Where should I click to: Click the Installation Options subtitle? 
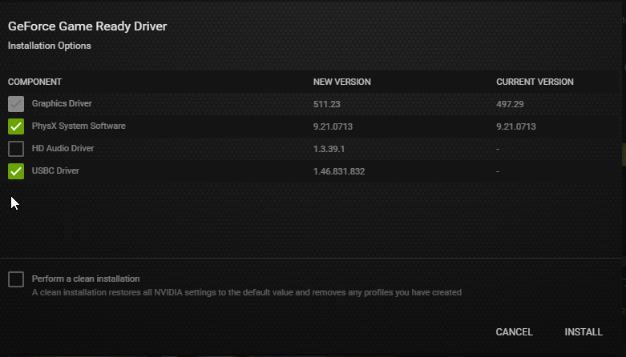pyautogui.click(x=50, y=46)
